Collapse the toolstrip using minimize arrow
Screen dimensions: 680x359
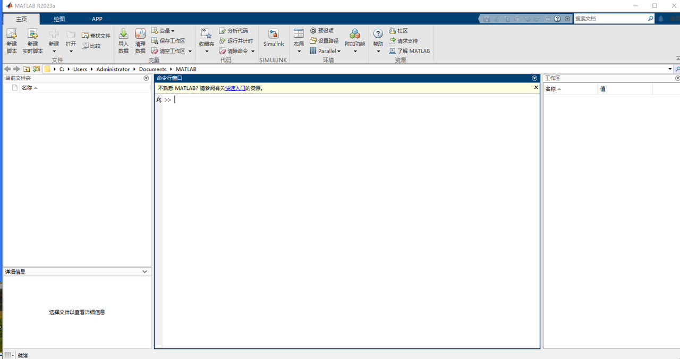pyautogui.click(x=677, y=58)
